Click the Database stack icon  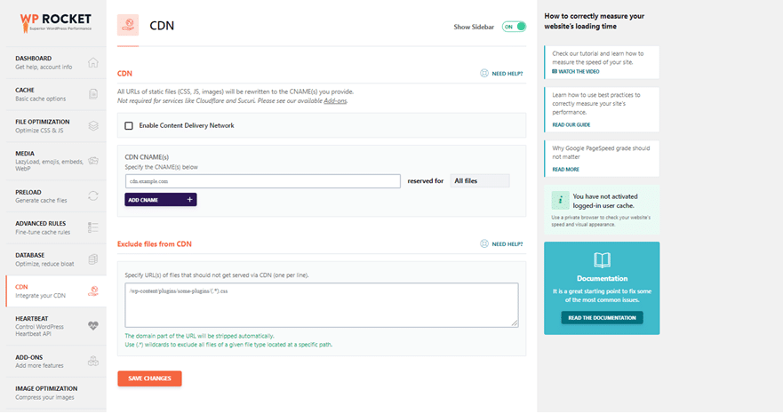(x=93, y=259)
